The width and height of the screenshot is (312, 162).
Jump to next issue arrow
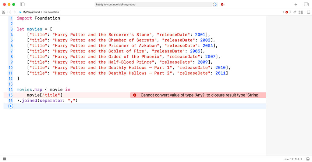(290, 12)
